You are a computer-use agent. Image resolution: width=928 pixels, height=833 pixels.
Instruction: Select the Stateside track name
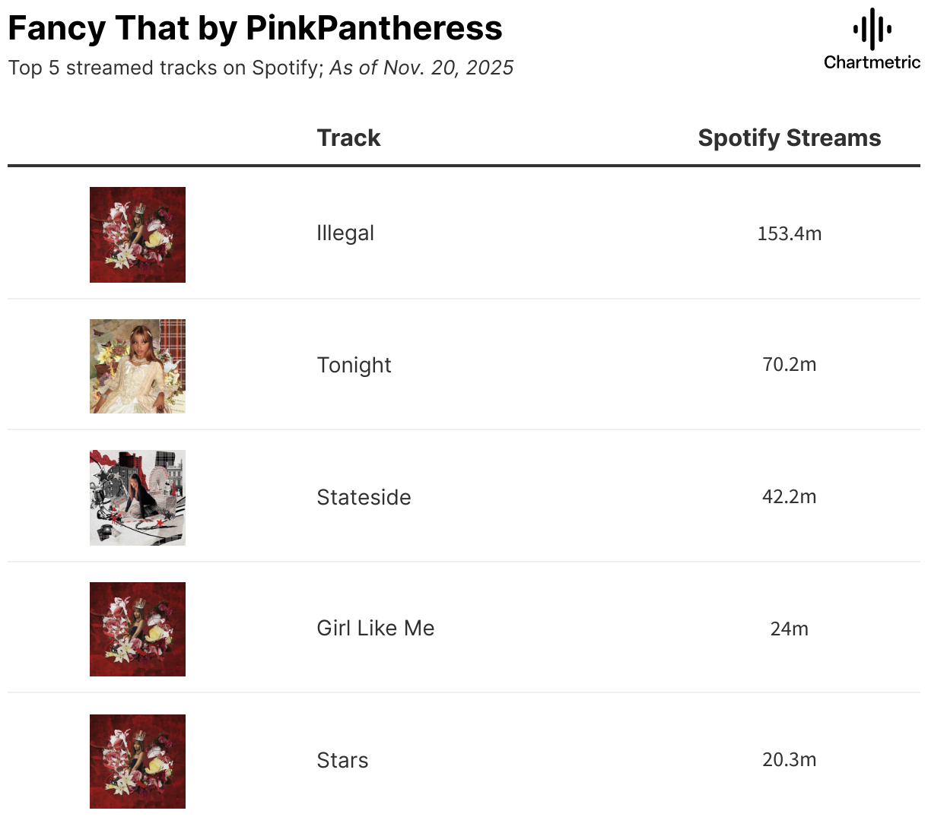click(364, 497)
